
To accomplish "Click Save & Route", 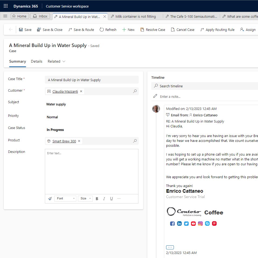I will tap(81, 30).
